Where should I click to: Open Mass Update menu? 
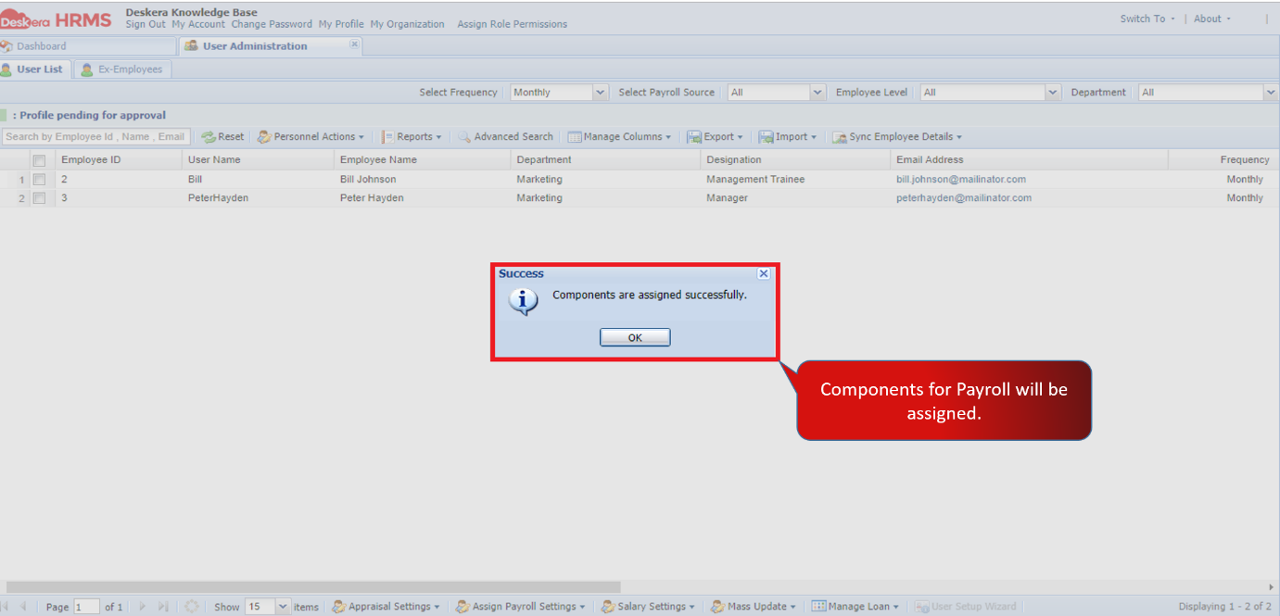tap(754, 607)
